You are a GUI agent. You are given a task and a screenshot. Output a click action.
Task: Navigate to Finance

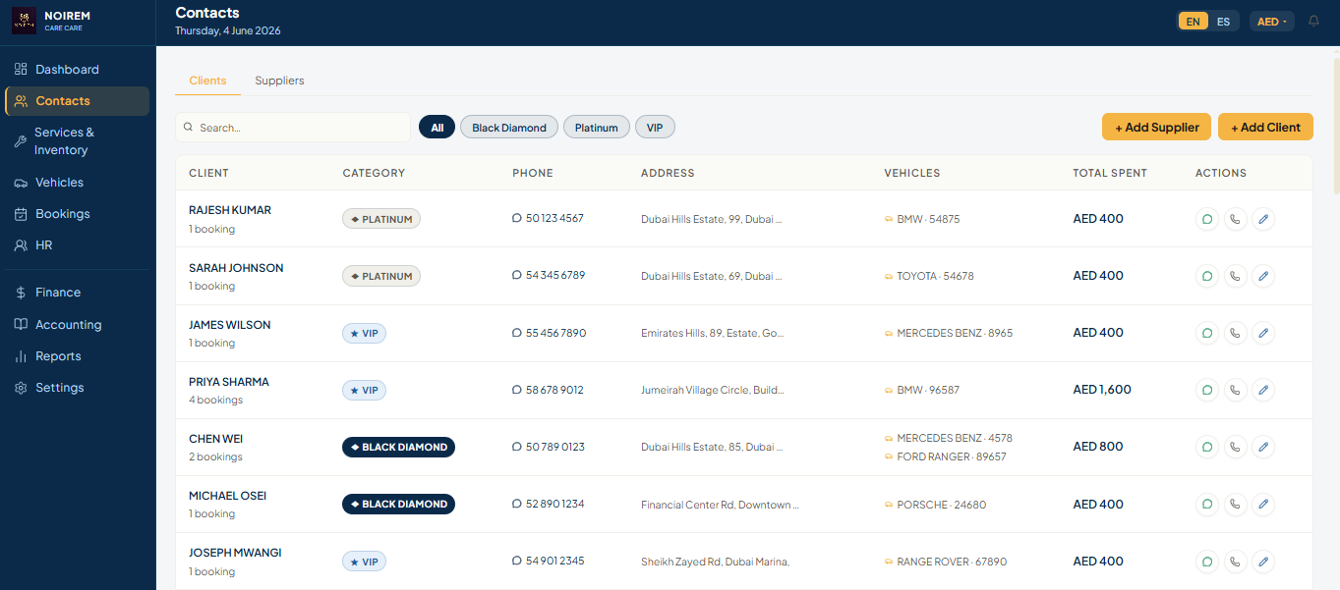tap(77, 293)
